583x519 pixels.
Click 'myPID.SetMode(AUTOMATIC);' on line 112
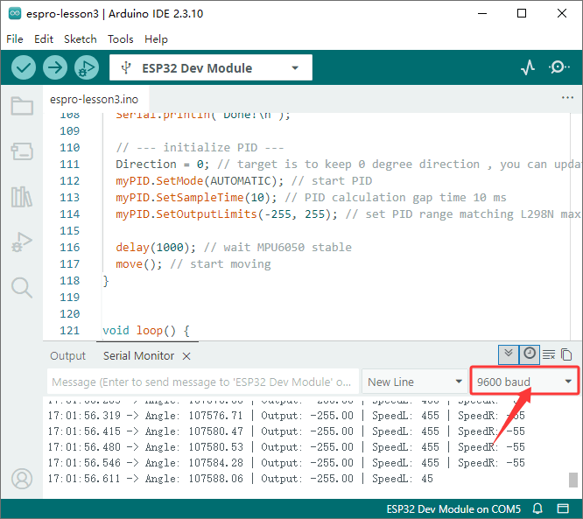200,180
